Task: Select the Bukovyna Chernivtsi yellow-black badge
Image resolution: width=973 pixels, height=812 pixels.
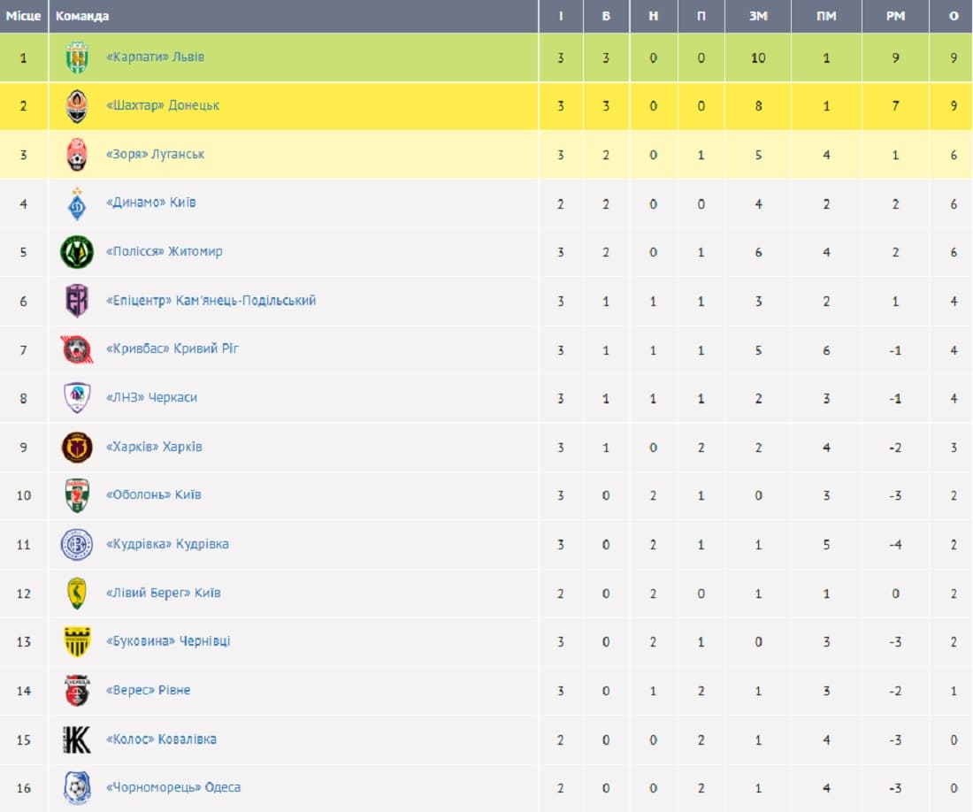Action: click(x=77, y=642)
